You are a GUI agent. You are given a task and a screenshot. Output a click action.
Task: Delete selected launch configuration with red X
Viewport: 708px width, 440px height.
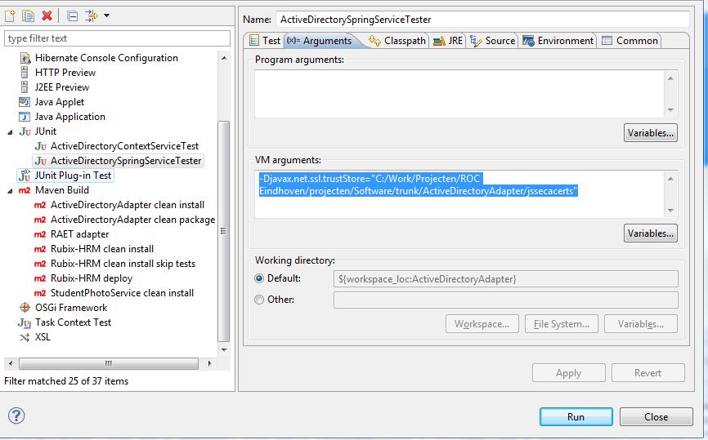point(47,16)
